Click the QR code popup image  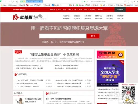click(x=128, y=93)
